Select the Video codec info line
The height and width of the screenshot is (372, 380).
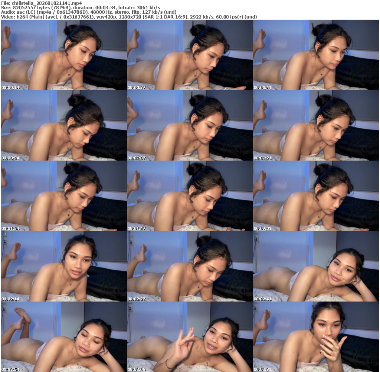tap(129, 17)
